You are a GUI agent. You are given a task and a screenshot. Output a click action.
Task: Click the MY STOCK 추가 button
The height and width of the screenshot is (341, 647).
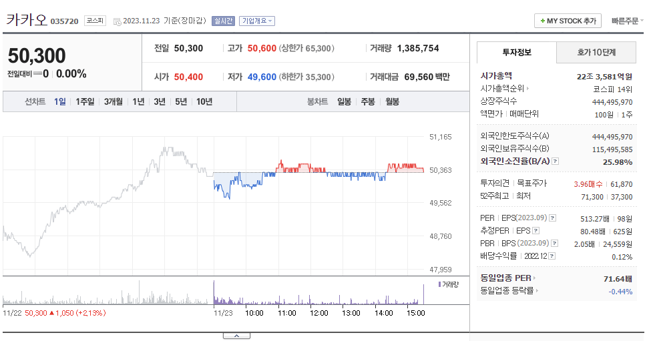click(x=568, y=21)
